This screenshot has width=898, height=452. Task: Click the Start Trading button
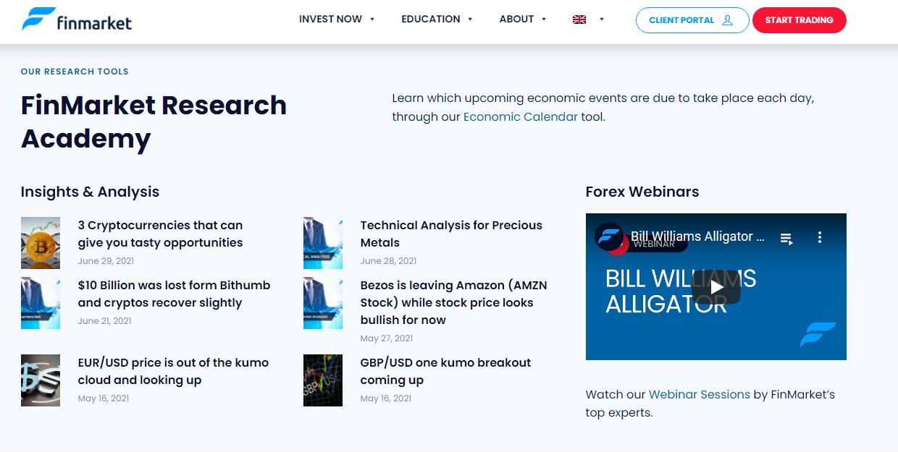[799, 20]
